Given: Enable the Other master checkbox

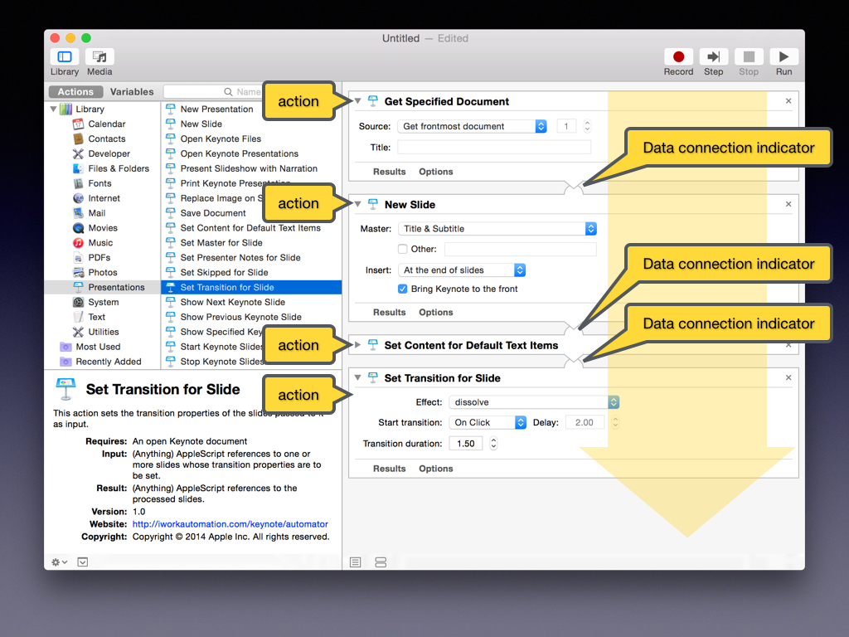Looking at the screenshot, I should click(x=403, y=249).
